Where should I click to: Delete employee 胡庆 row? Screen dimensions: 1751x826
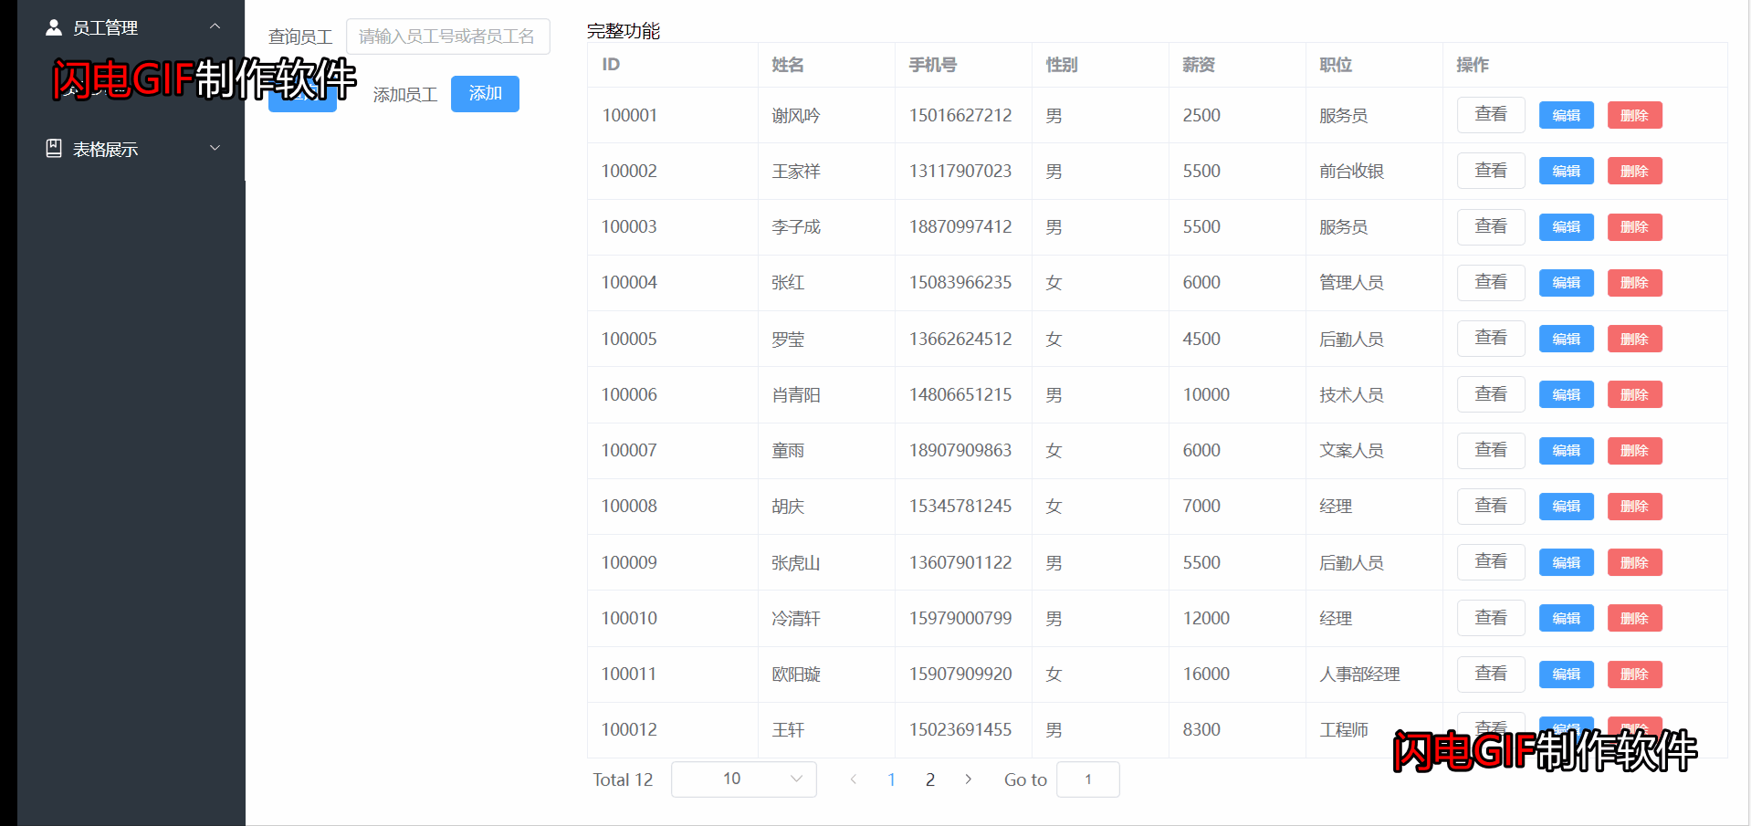pos(1635,507)
